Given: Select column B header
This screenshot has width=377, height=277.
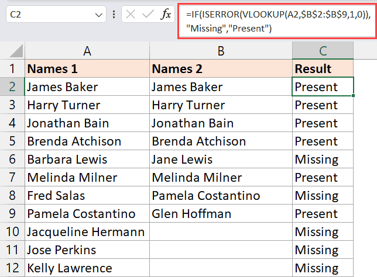Looking at the screenshot, I should 221,51.
